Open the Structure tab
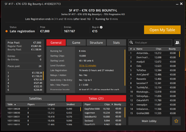The width and height of the screenshot is (186, 132). tap(96, 43)
